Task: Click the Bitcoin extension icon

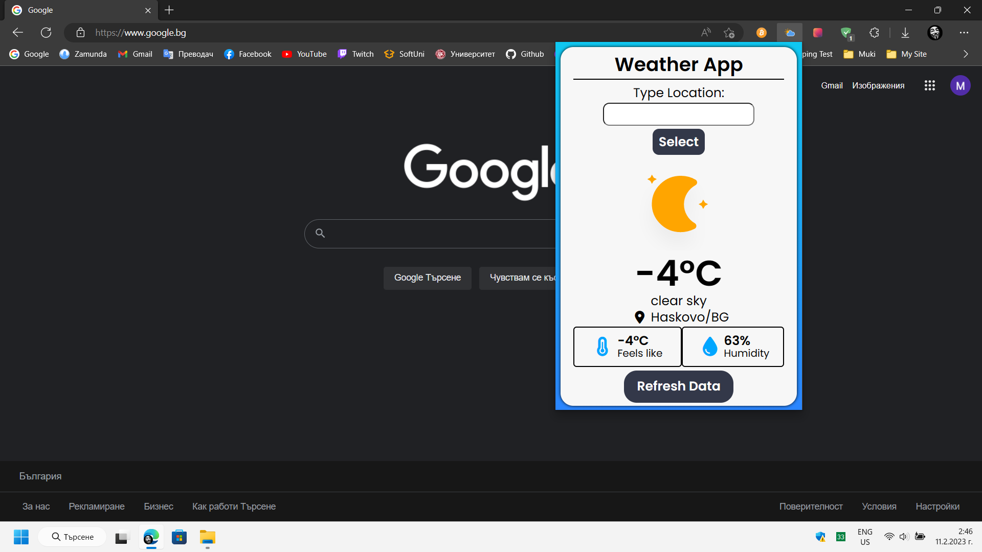Action: pos(762,32)
